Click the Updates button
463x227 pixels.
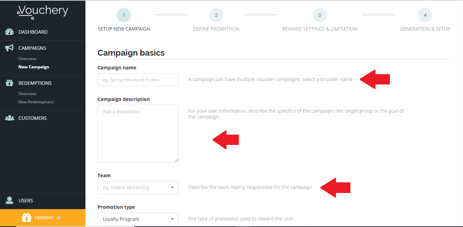pyautogui.click(x=43, y=218)
